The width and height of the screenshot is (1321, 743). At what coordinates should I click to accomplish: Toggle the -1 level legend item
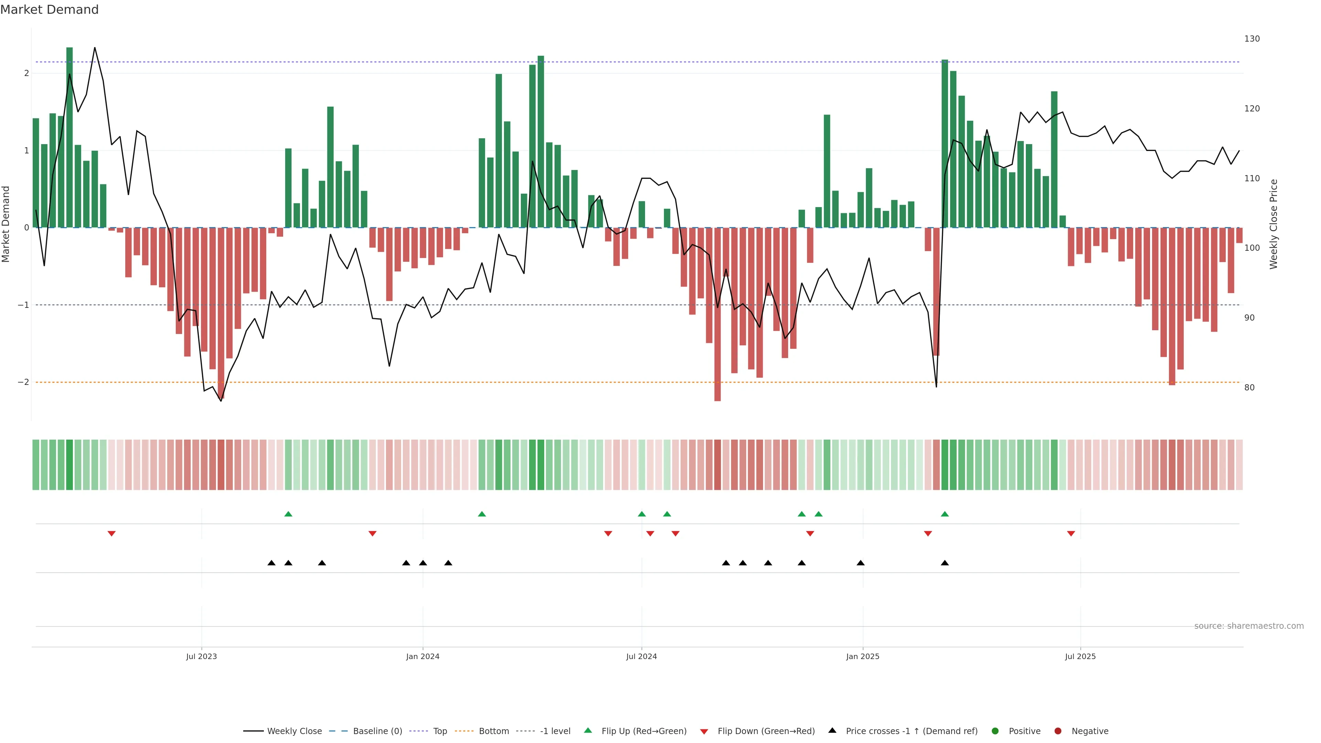coord(555,731)
